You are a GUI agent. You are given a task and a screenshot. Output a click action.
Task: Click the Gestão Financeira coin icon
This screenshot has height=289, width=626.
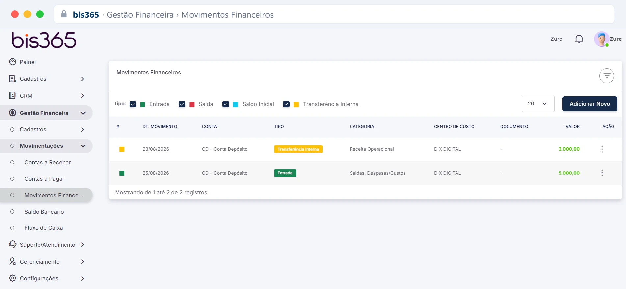tap(13, 113)
